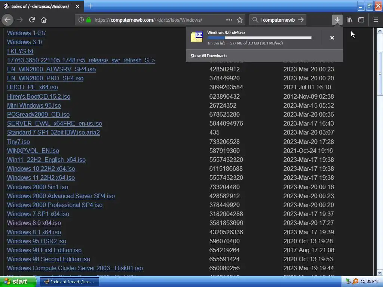Download Windows Compute Cluster Server 2003 - Disk01.iso
Viewport: 383px width, 287px height.
click(x=75, y=268)
